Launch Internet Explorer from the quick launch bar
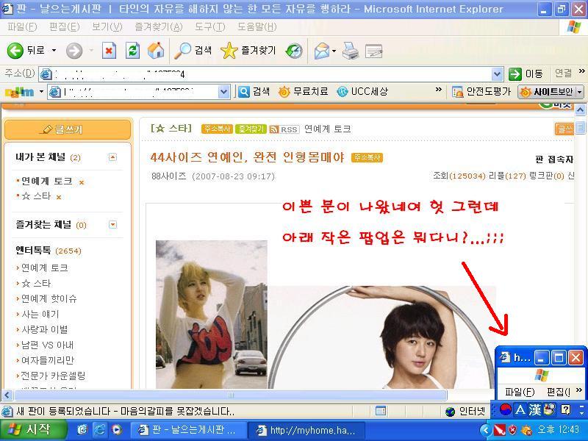588x441 pixels. 99,429
